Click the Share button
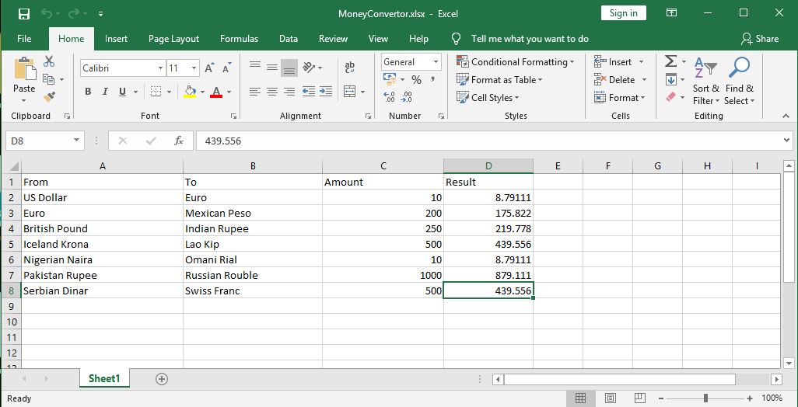798x407 pixels. pos(760,39)
